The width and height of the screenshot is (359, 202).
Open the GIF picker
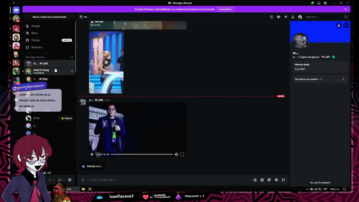click(x=262, y=180)
